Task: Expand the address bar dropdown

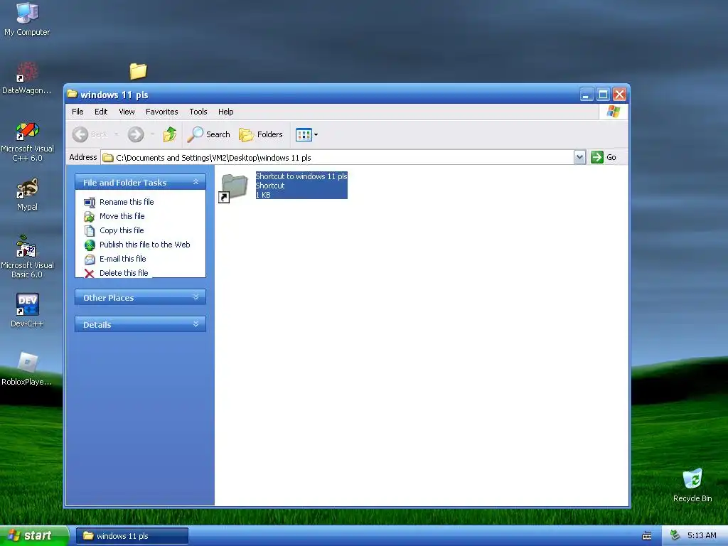Action: [579, 158]
